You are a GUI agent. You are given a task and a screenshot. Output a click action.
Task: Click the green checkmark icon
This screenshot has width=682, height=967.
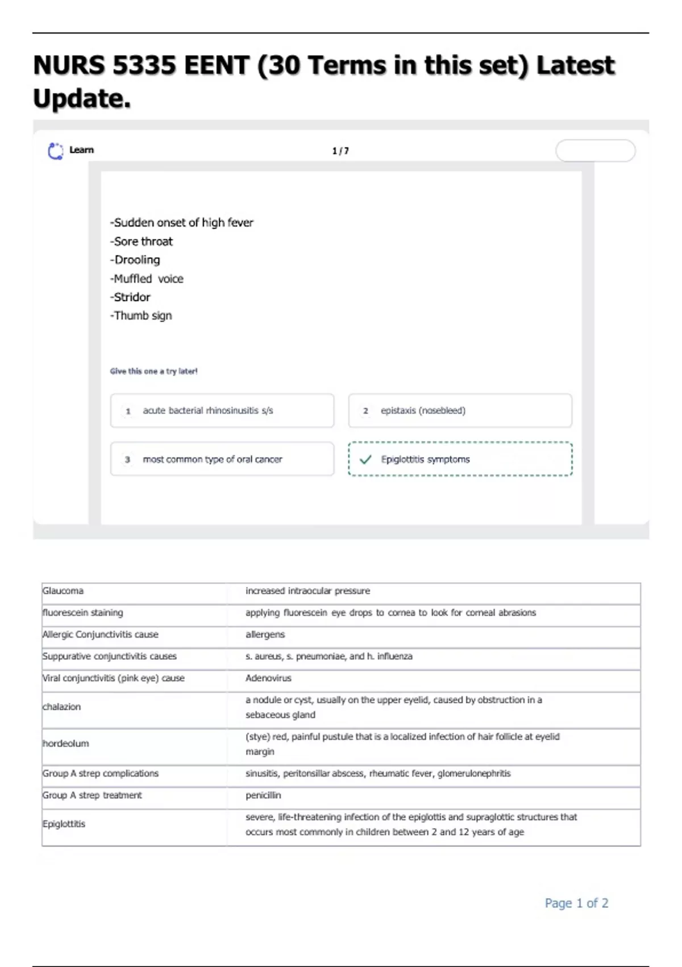(365, 459)
